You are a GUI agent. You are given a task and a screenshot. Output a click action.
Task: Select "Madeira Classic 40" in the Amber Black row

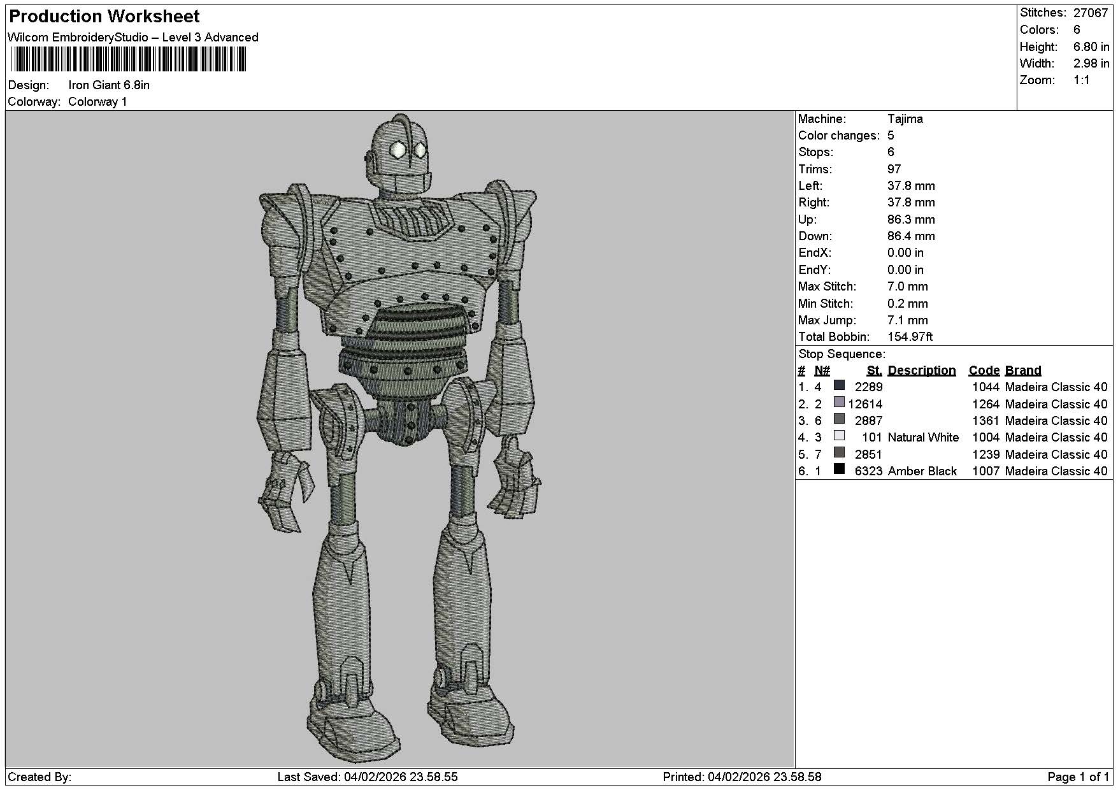(x=1056, y=471)
